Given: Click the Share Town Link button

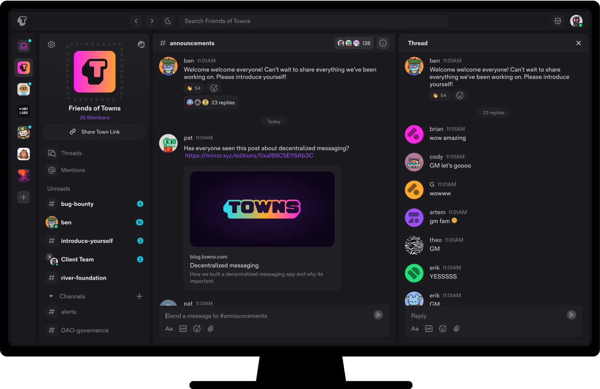Looking at the screenshot, I should [94, 132].
